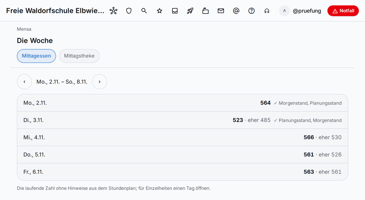Open the Di., 3.11. day row
The width and height of the screenshot is (365, 200).
pyautogui.click(x=182, y=120)
